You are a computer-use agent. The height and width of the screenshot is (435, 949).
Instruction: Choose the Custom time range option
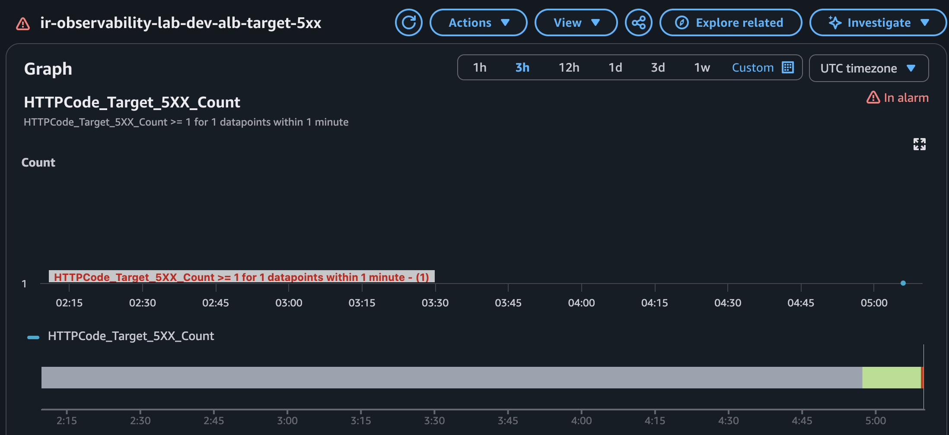[752, 68]
